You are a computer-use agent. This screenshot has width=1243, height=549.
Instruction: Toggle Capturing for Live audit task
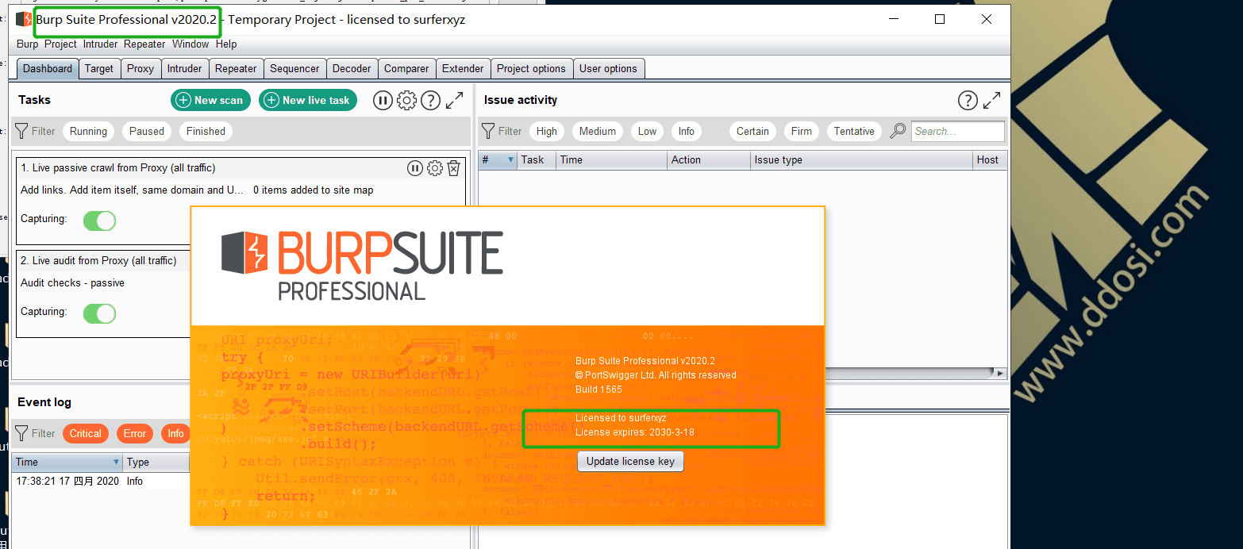(100, 313)
